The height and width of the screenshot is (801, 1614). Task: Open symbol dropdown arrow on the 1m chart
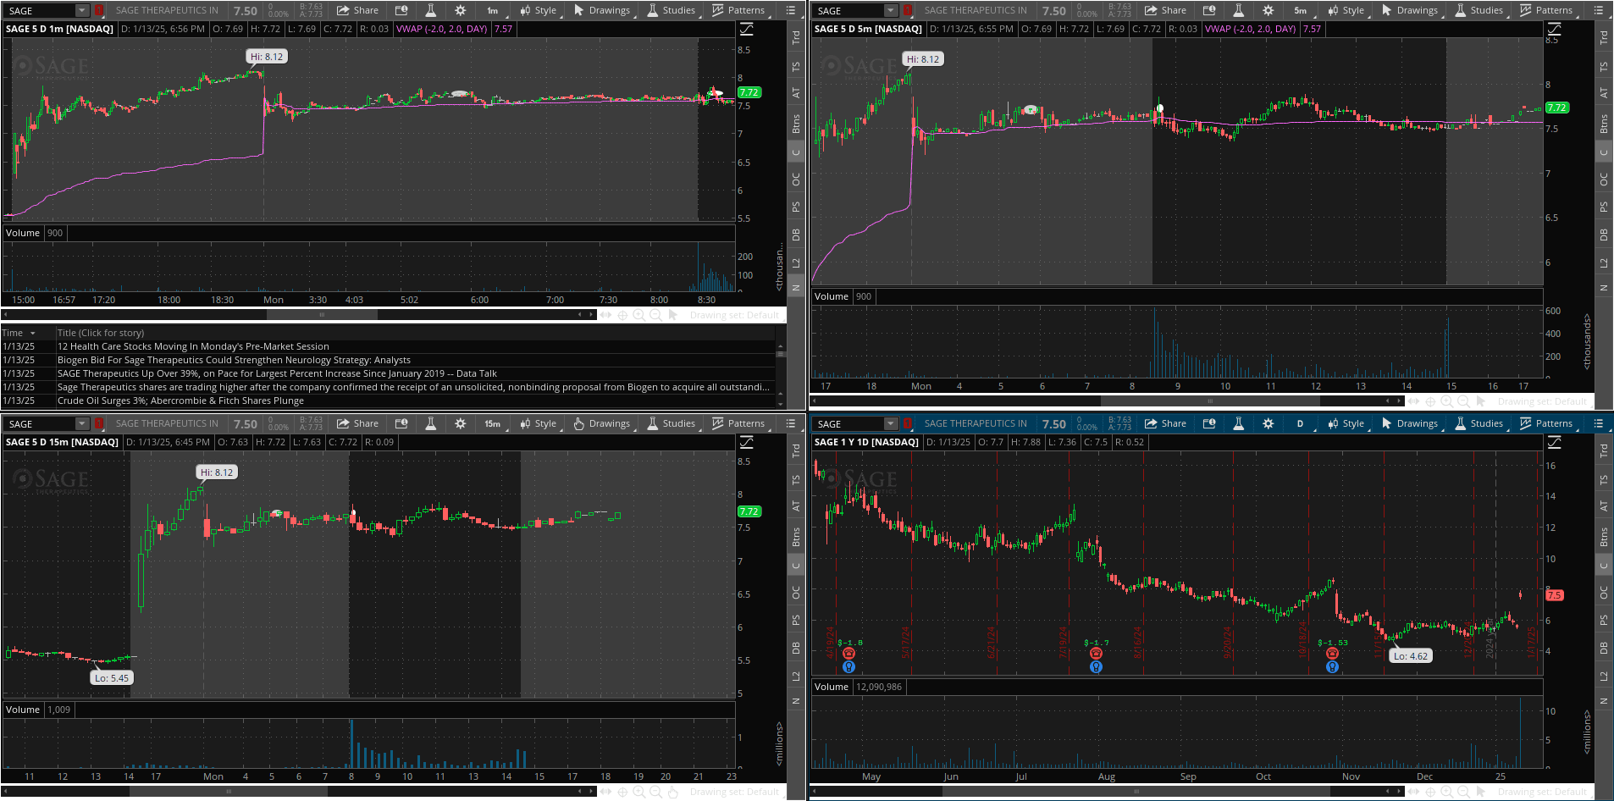click(x=82, y=10)
